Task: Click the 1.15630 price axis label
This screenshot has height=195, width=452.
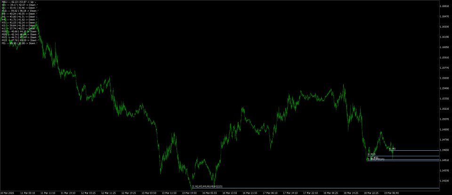Action: coord(444,78)
